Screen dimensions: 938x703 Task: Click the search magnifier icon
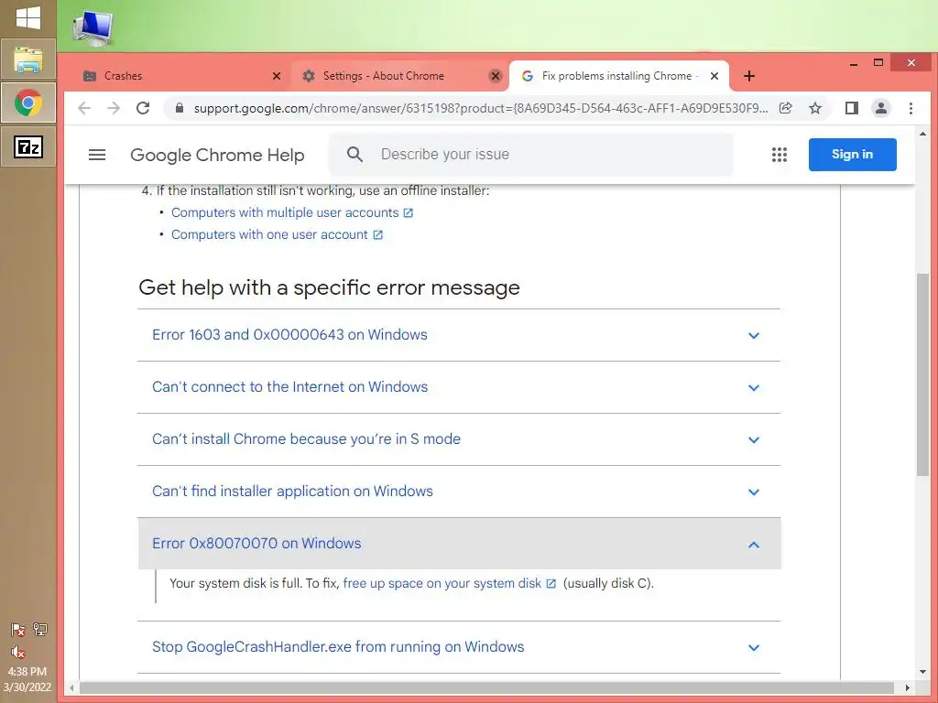[x=354, y=154]
